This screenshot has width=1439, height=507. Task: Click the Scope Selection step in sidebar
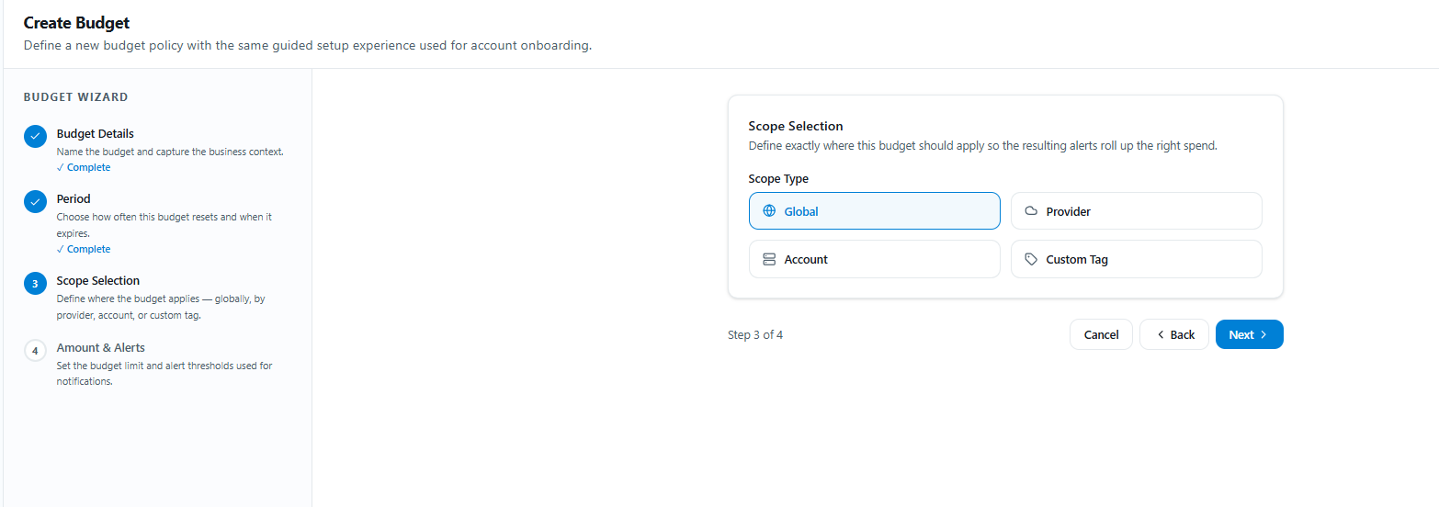point(98,280)
